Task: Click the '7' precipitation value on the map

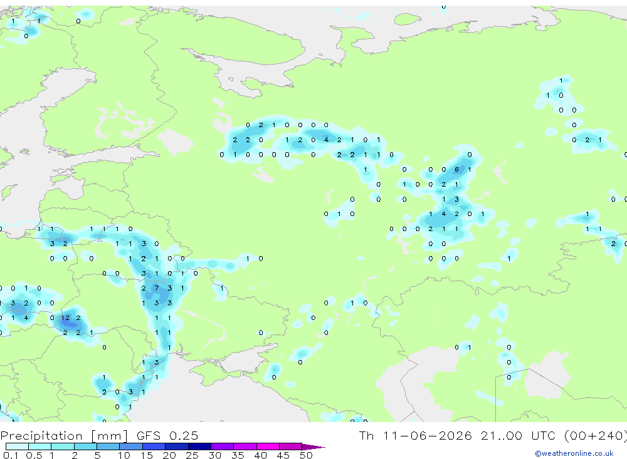Action: [157, 288]
